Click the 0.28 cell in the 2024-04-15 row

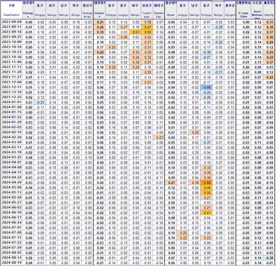click(206, 173)
